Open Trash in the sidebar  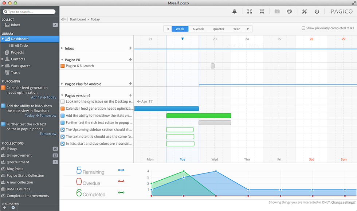(15, 73)
